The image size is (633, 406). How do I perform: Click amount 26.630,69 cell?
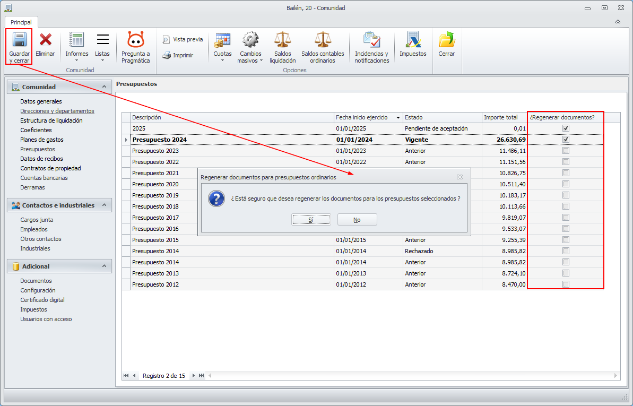coord(505,140)
